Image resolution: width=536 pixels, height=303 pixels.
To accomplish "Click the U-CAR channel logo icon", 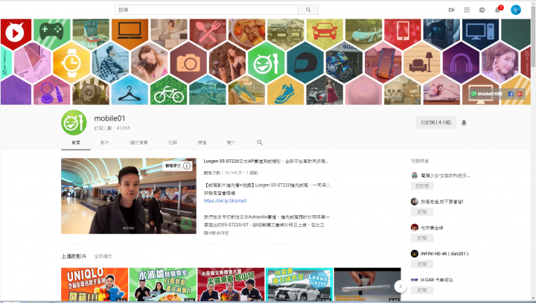I will (415, 280).
